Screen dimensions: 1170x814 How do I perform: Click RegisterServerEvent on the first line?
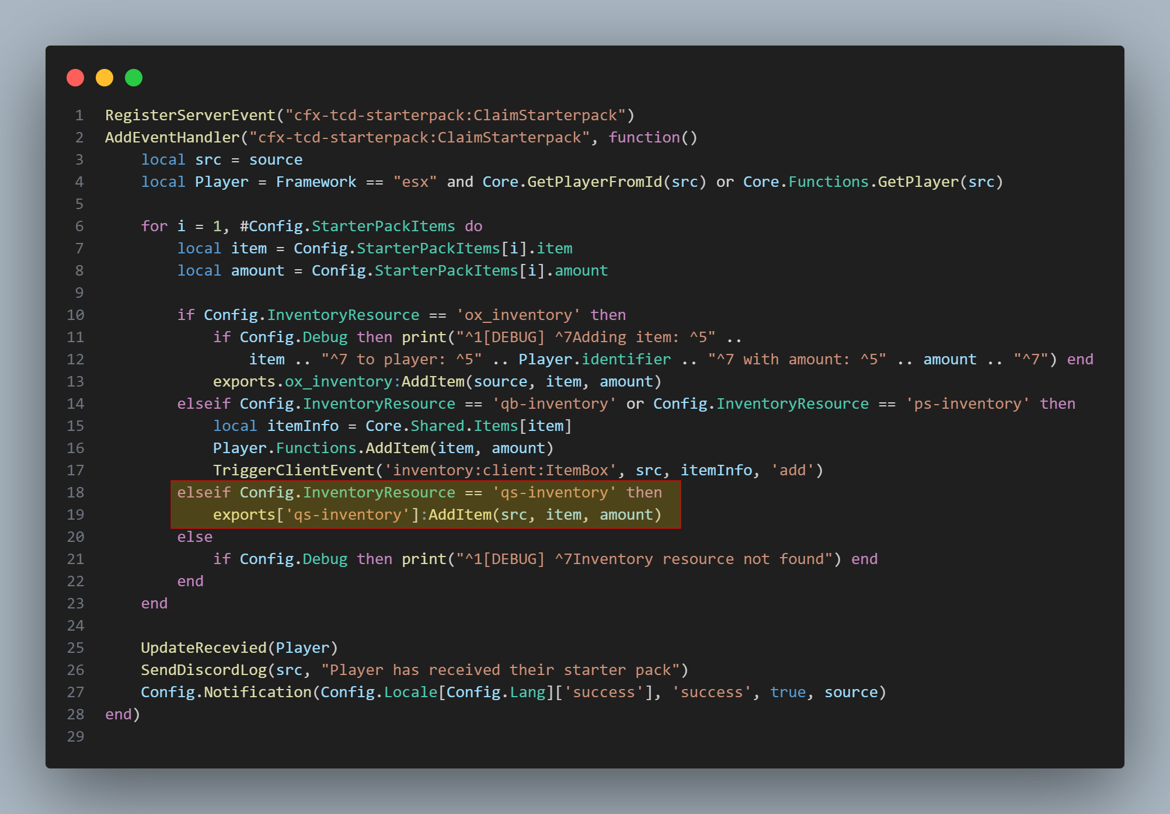coord(190,115)
